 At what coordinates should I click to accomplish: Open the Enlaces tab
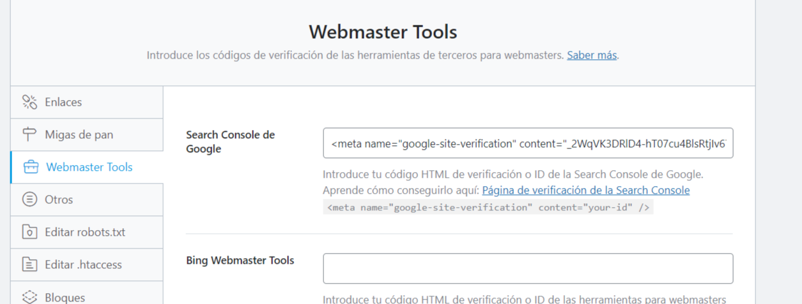click(x=87, y=102)
